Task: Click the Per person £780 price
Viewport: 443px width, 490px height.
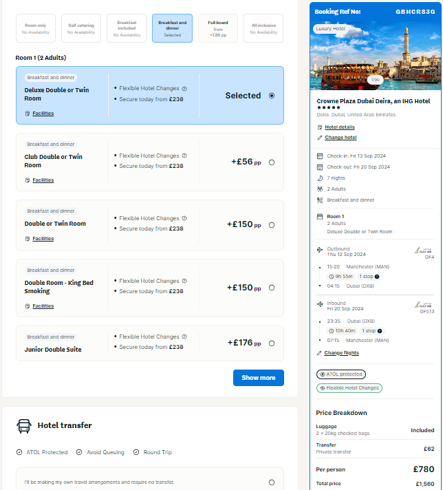Action: click(424, 469)
